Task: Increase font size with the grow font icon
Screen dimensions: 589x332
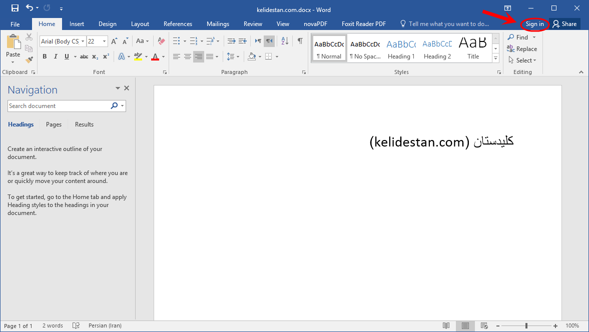Action: 114,41
